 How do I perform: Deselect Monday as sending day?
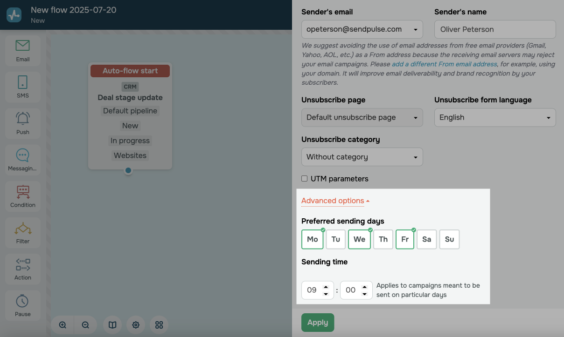313,239
